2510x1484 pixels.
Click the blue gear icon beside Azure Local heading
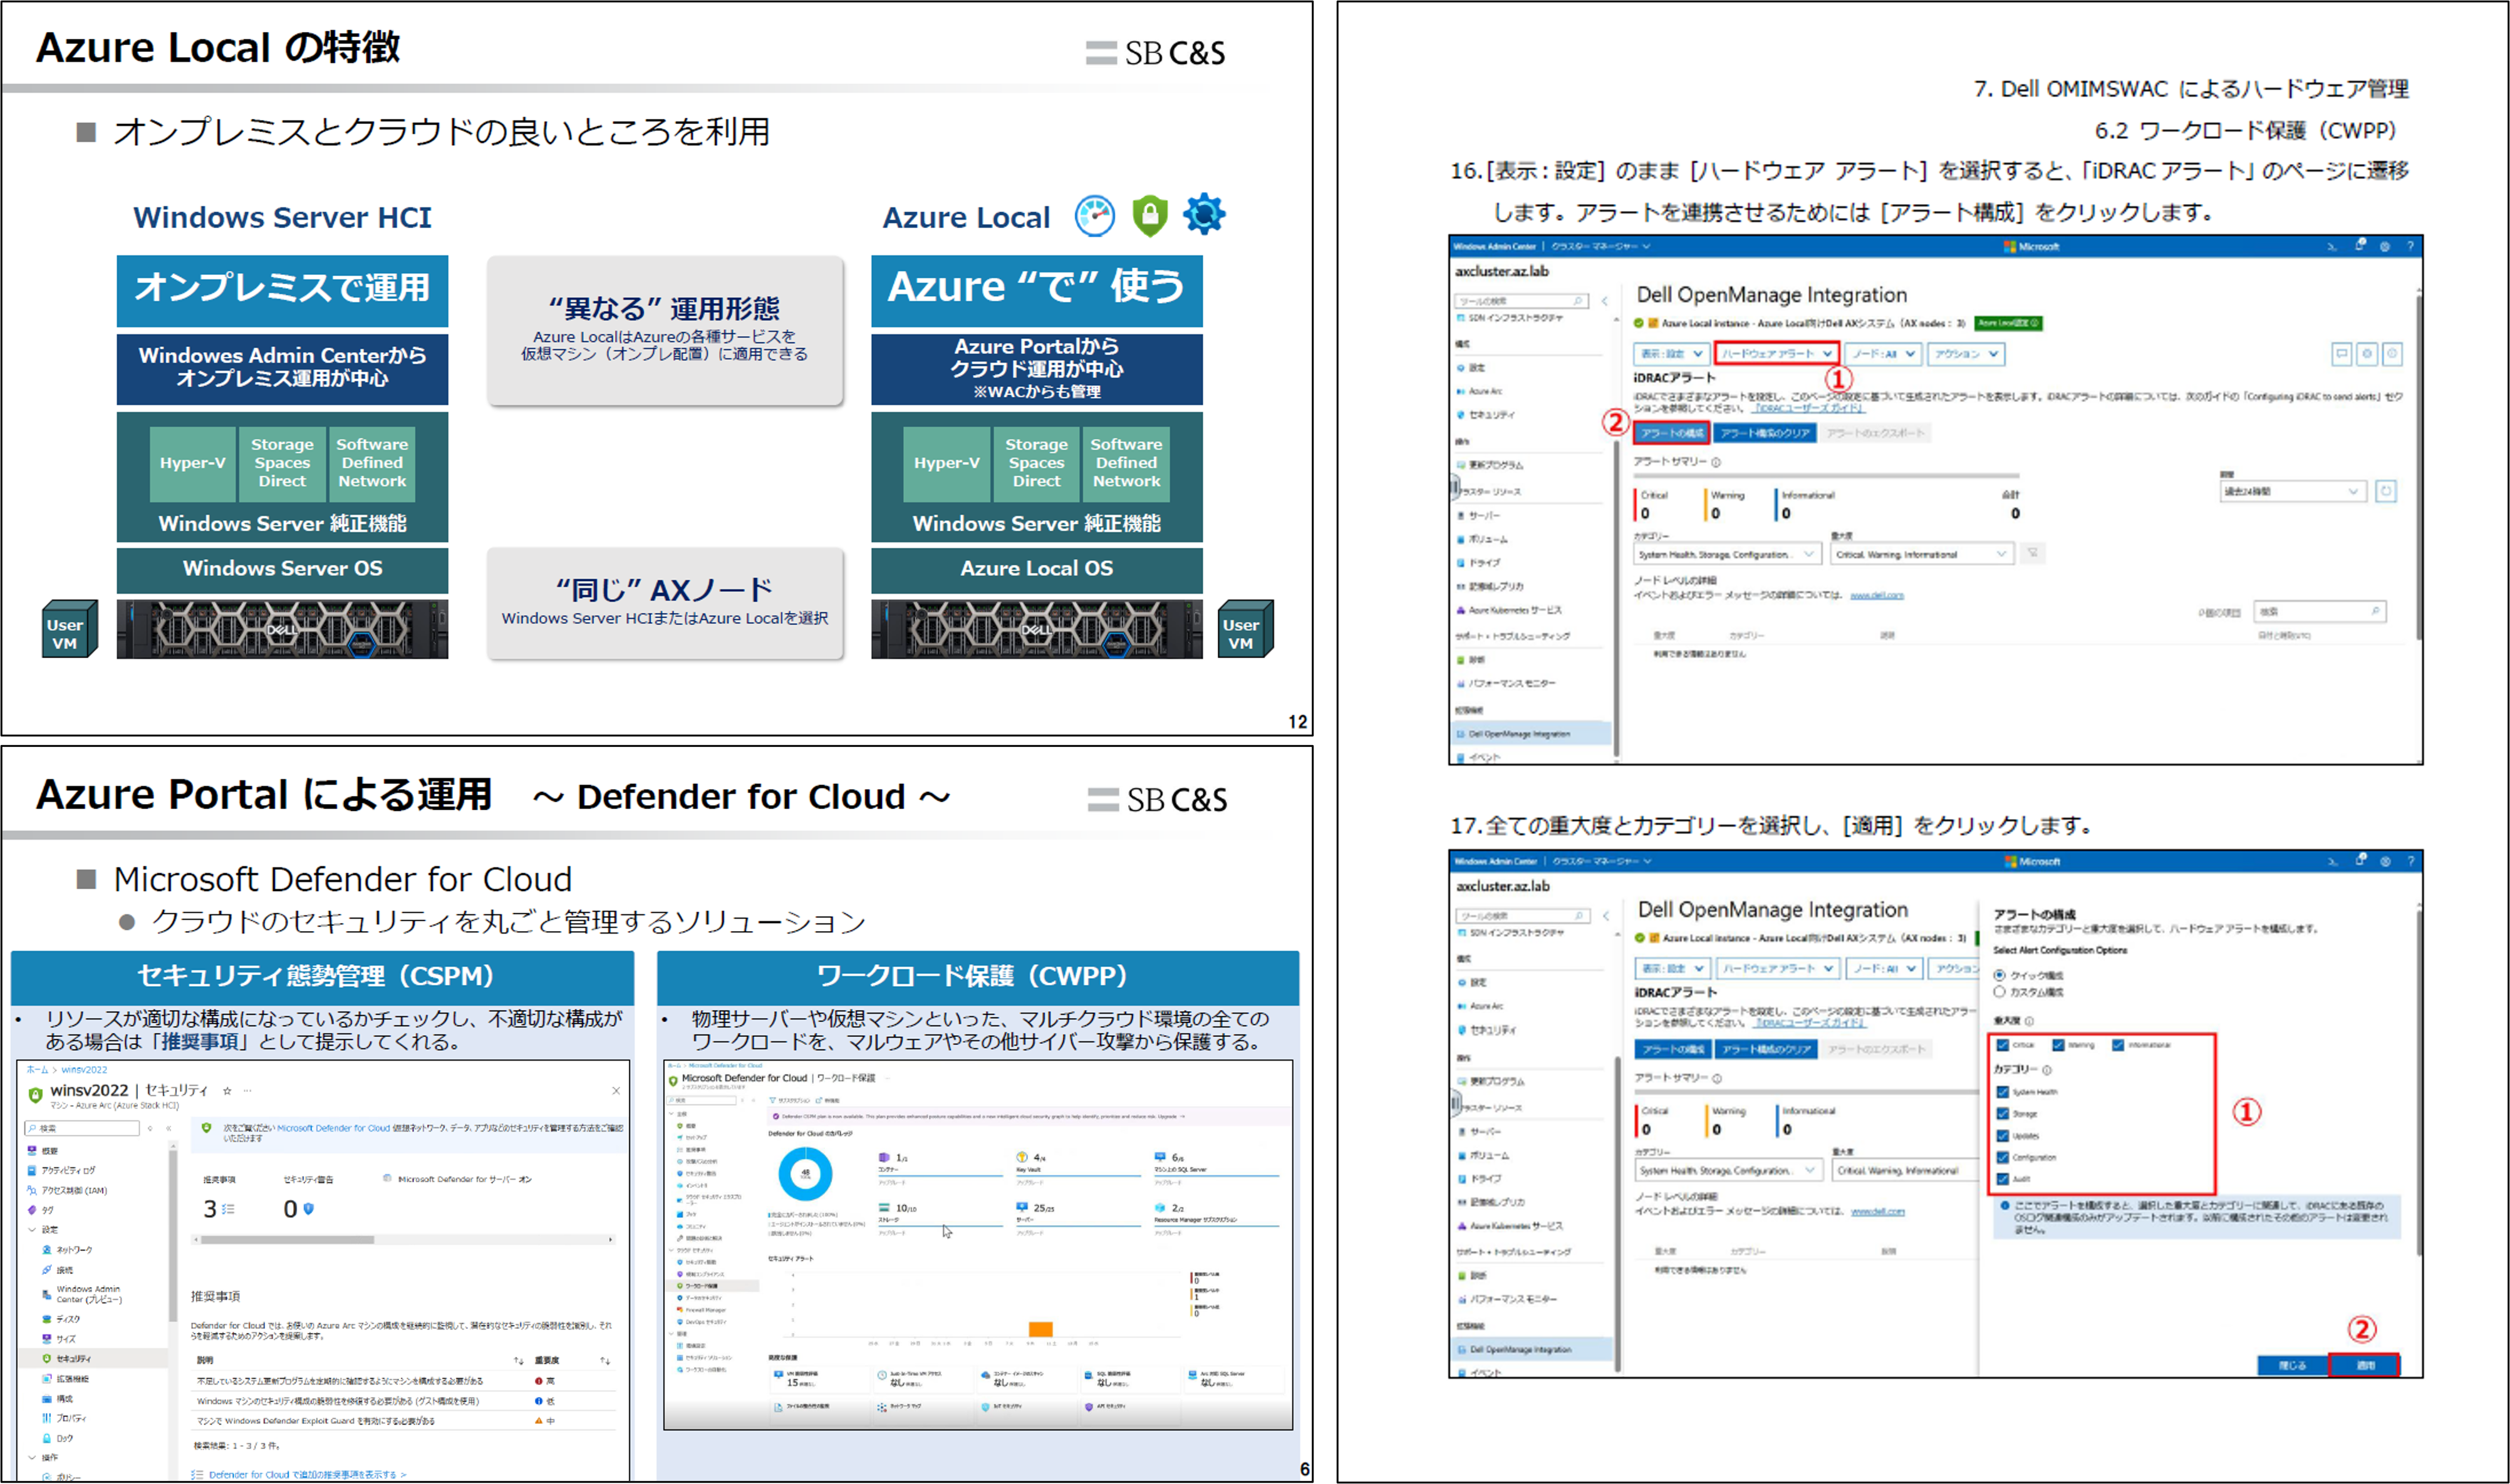(1203, 214)
